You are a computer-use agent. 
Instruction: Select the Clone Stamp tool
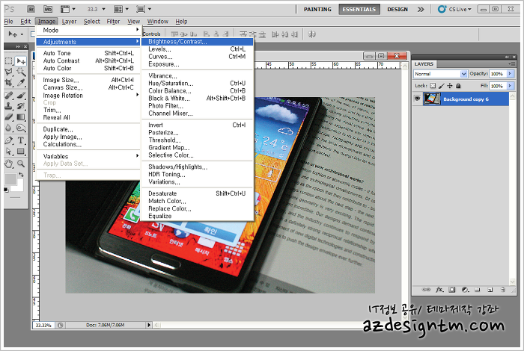pyautogui.click(x=9, y=106)
